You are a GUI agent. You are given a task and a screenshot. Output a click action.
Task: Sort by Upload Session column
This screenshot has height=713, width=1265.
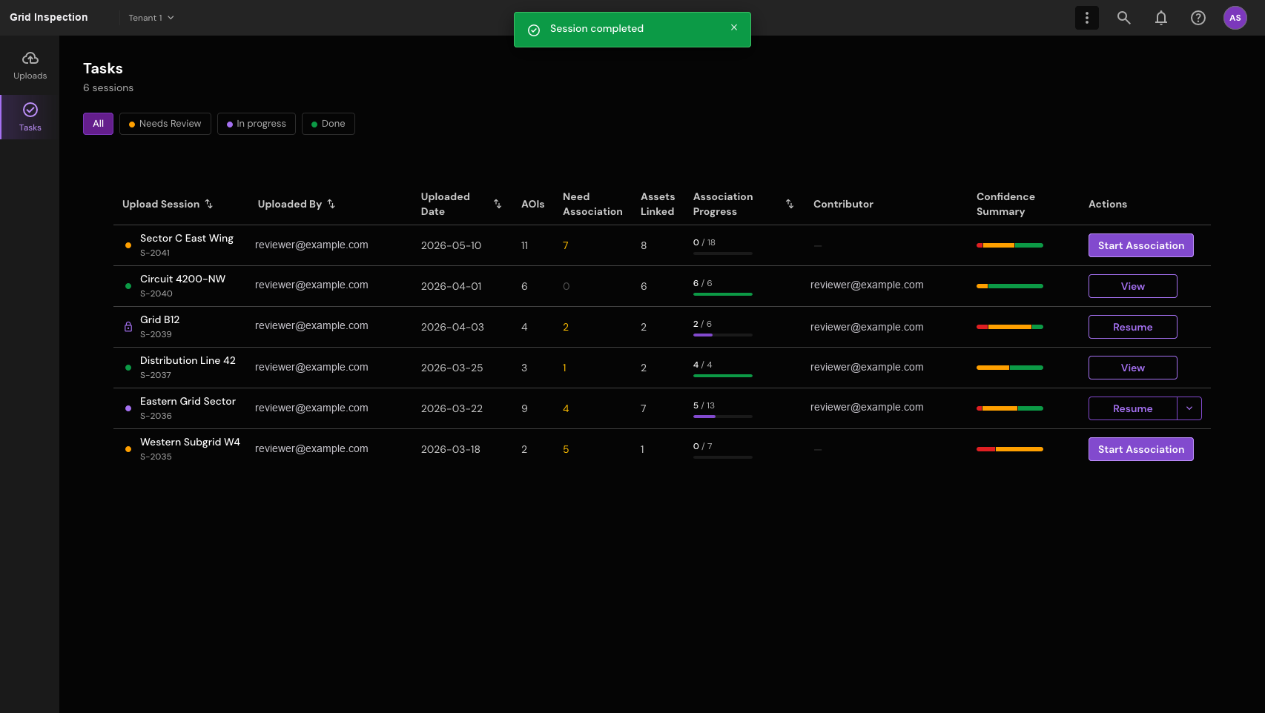209,204
